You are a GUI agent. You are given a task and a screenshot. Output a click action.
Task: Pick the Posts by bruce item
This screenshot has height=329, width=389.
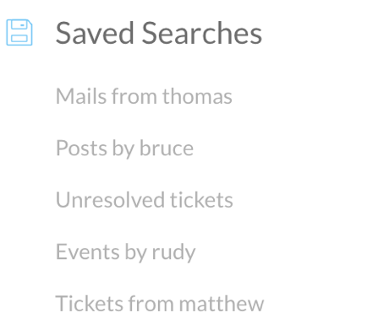pos(125,148)
